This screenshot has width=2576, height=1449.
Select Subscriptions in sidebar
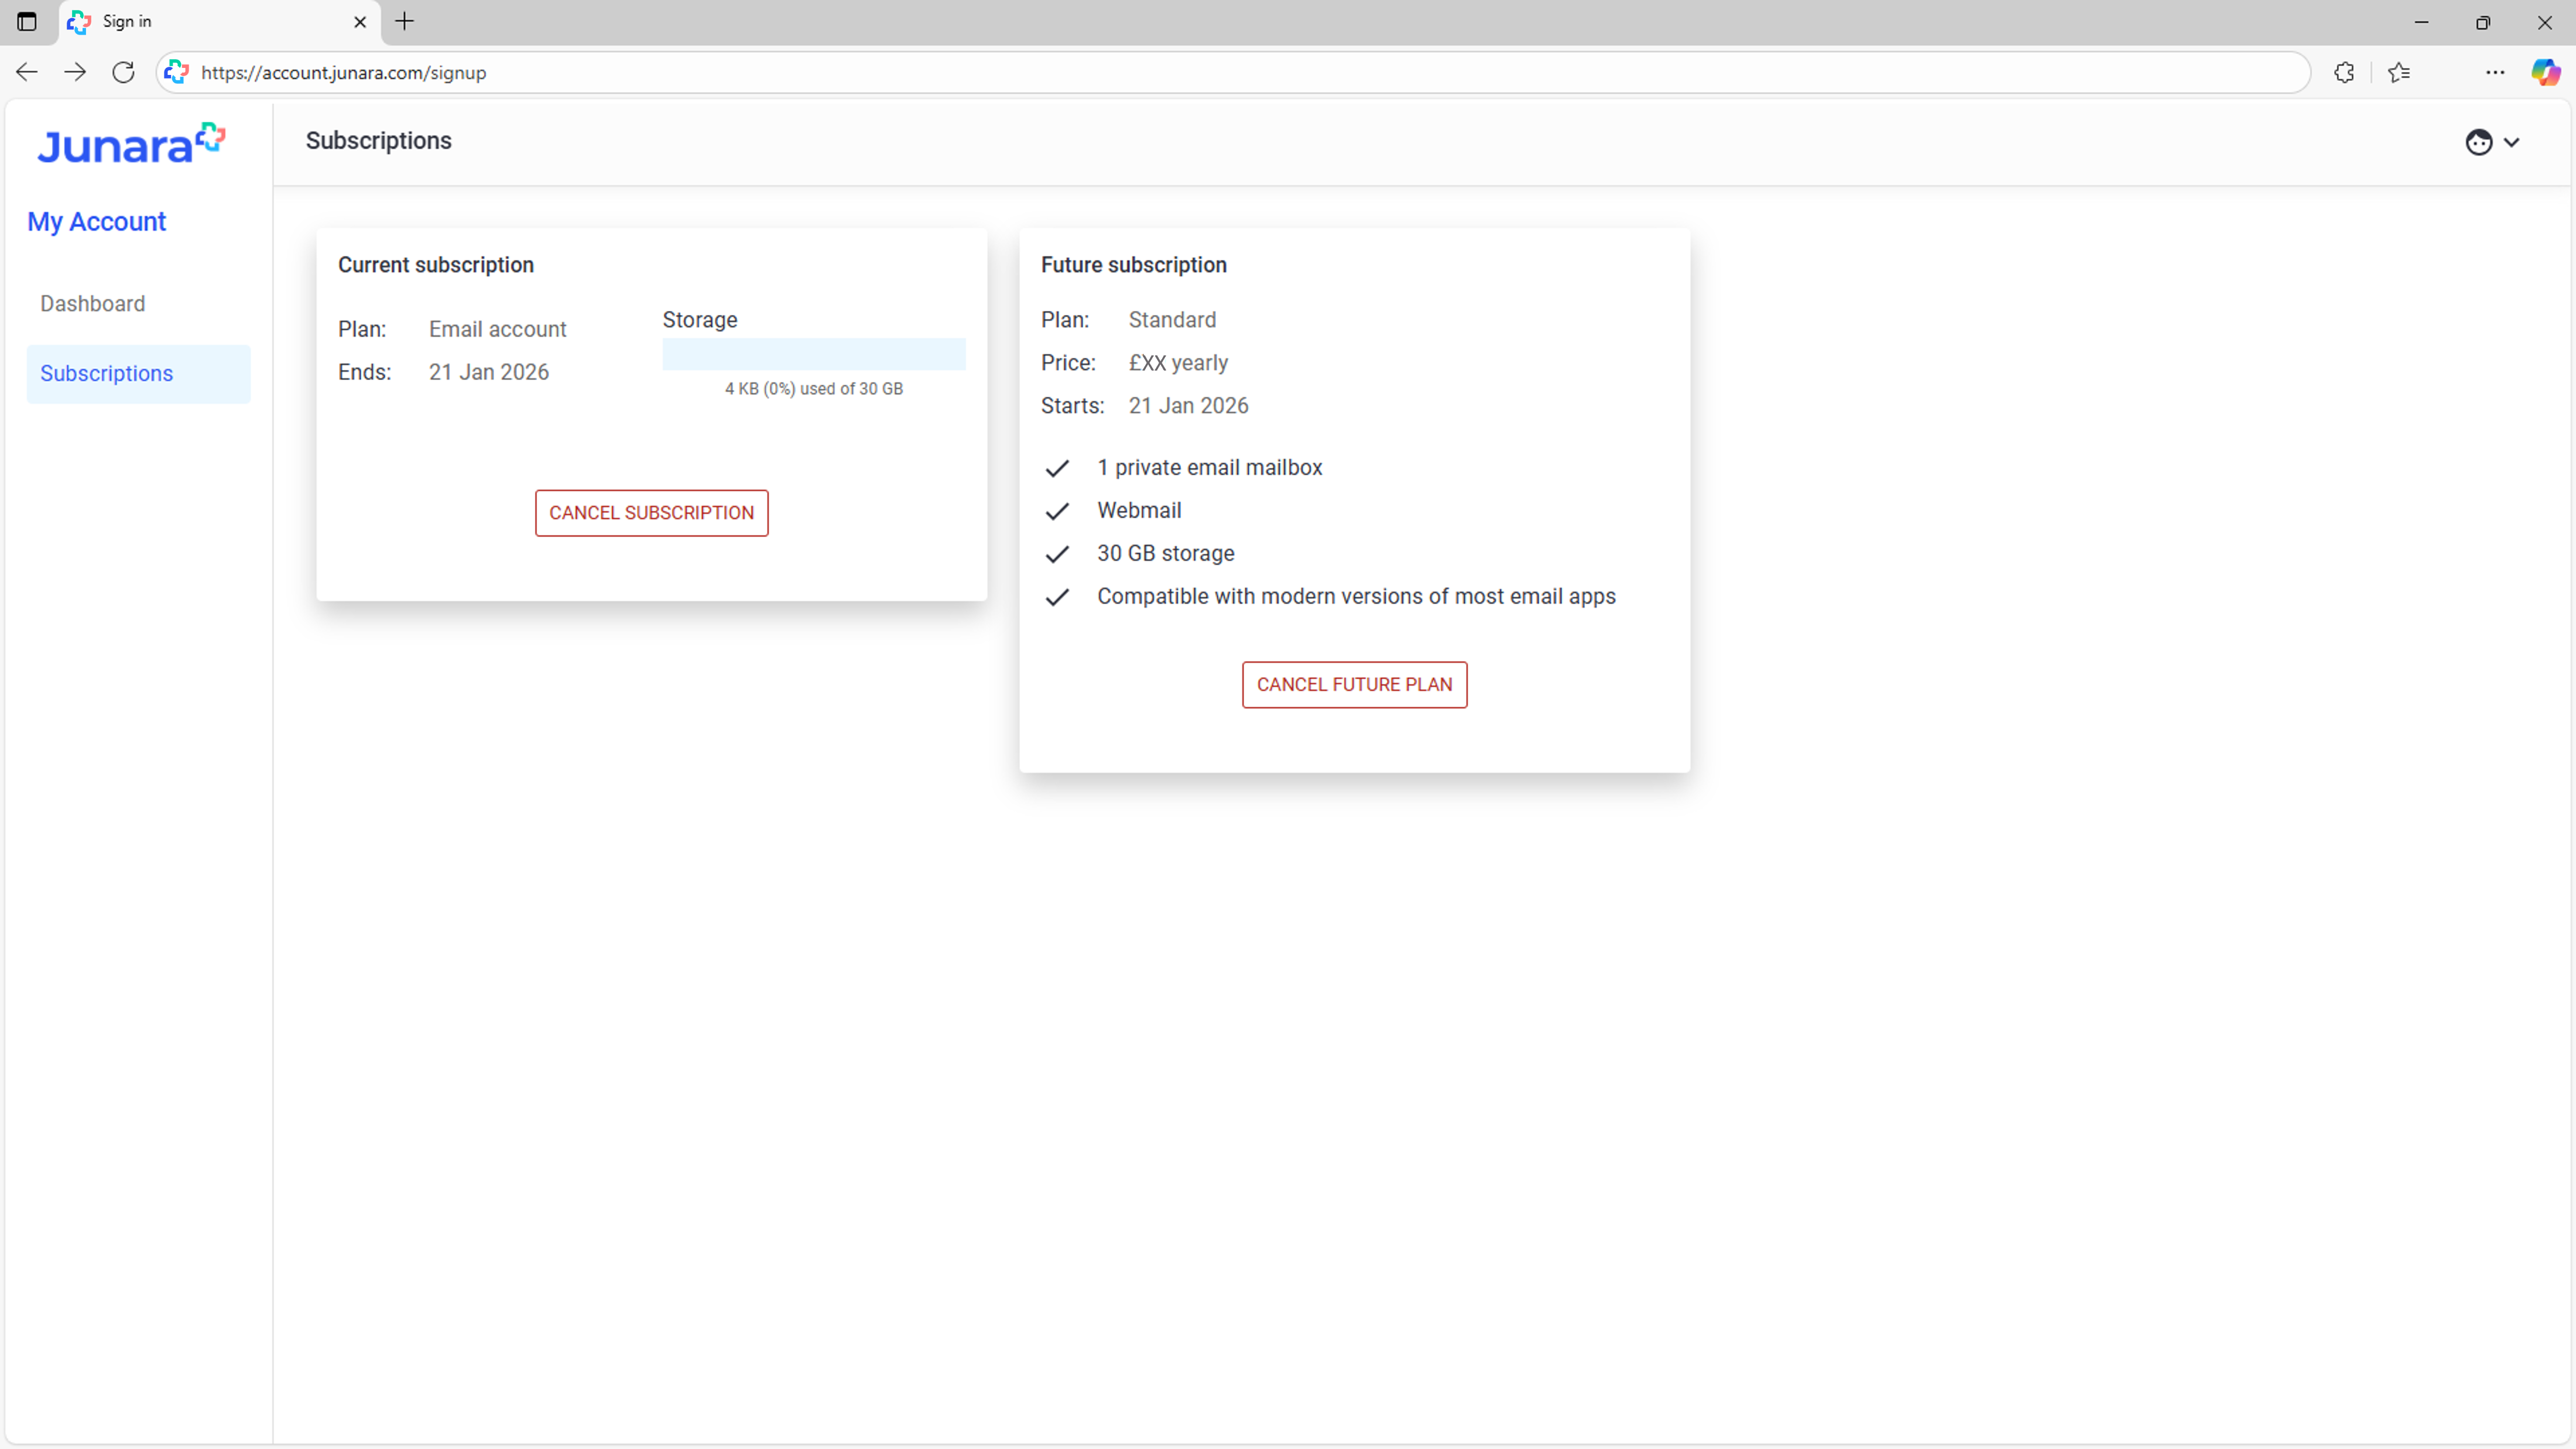[x=139, y=374]
